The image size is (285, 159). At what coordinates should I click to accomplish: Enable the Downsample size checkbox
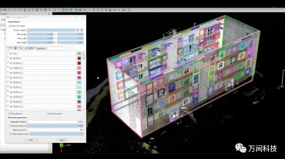click(x=10, y=126)
